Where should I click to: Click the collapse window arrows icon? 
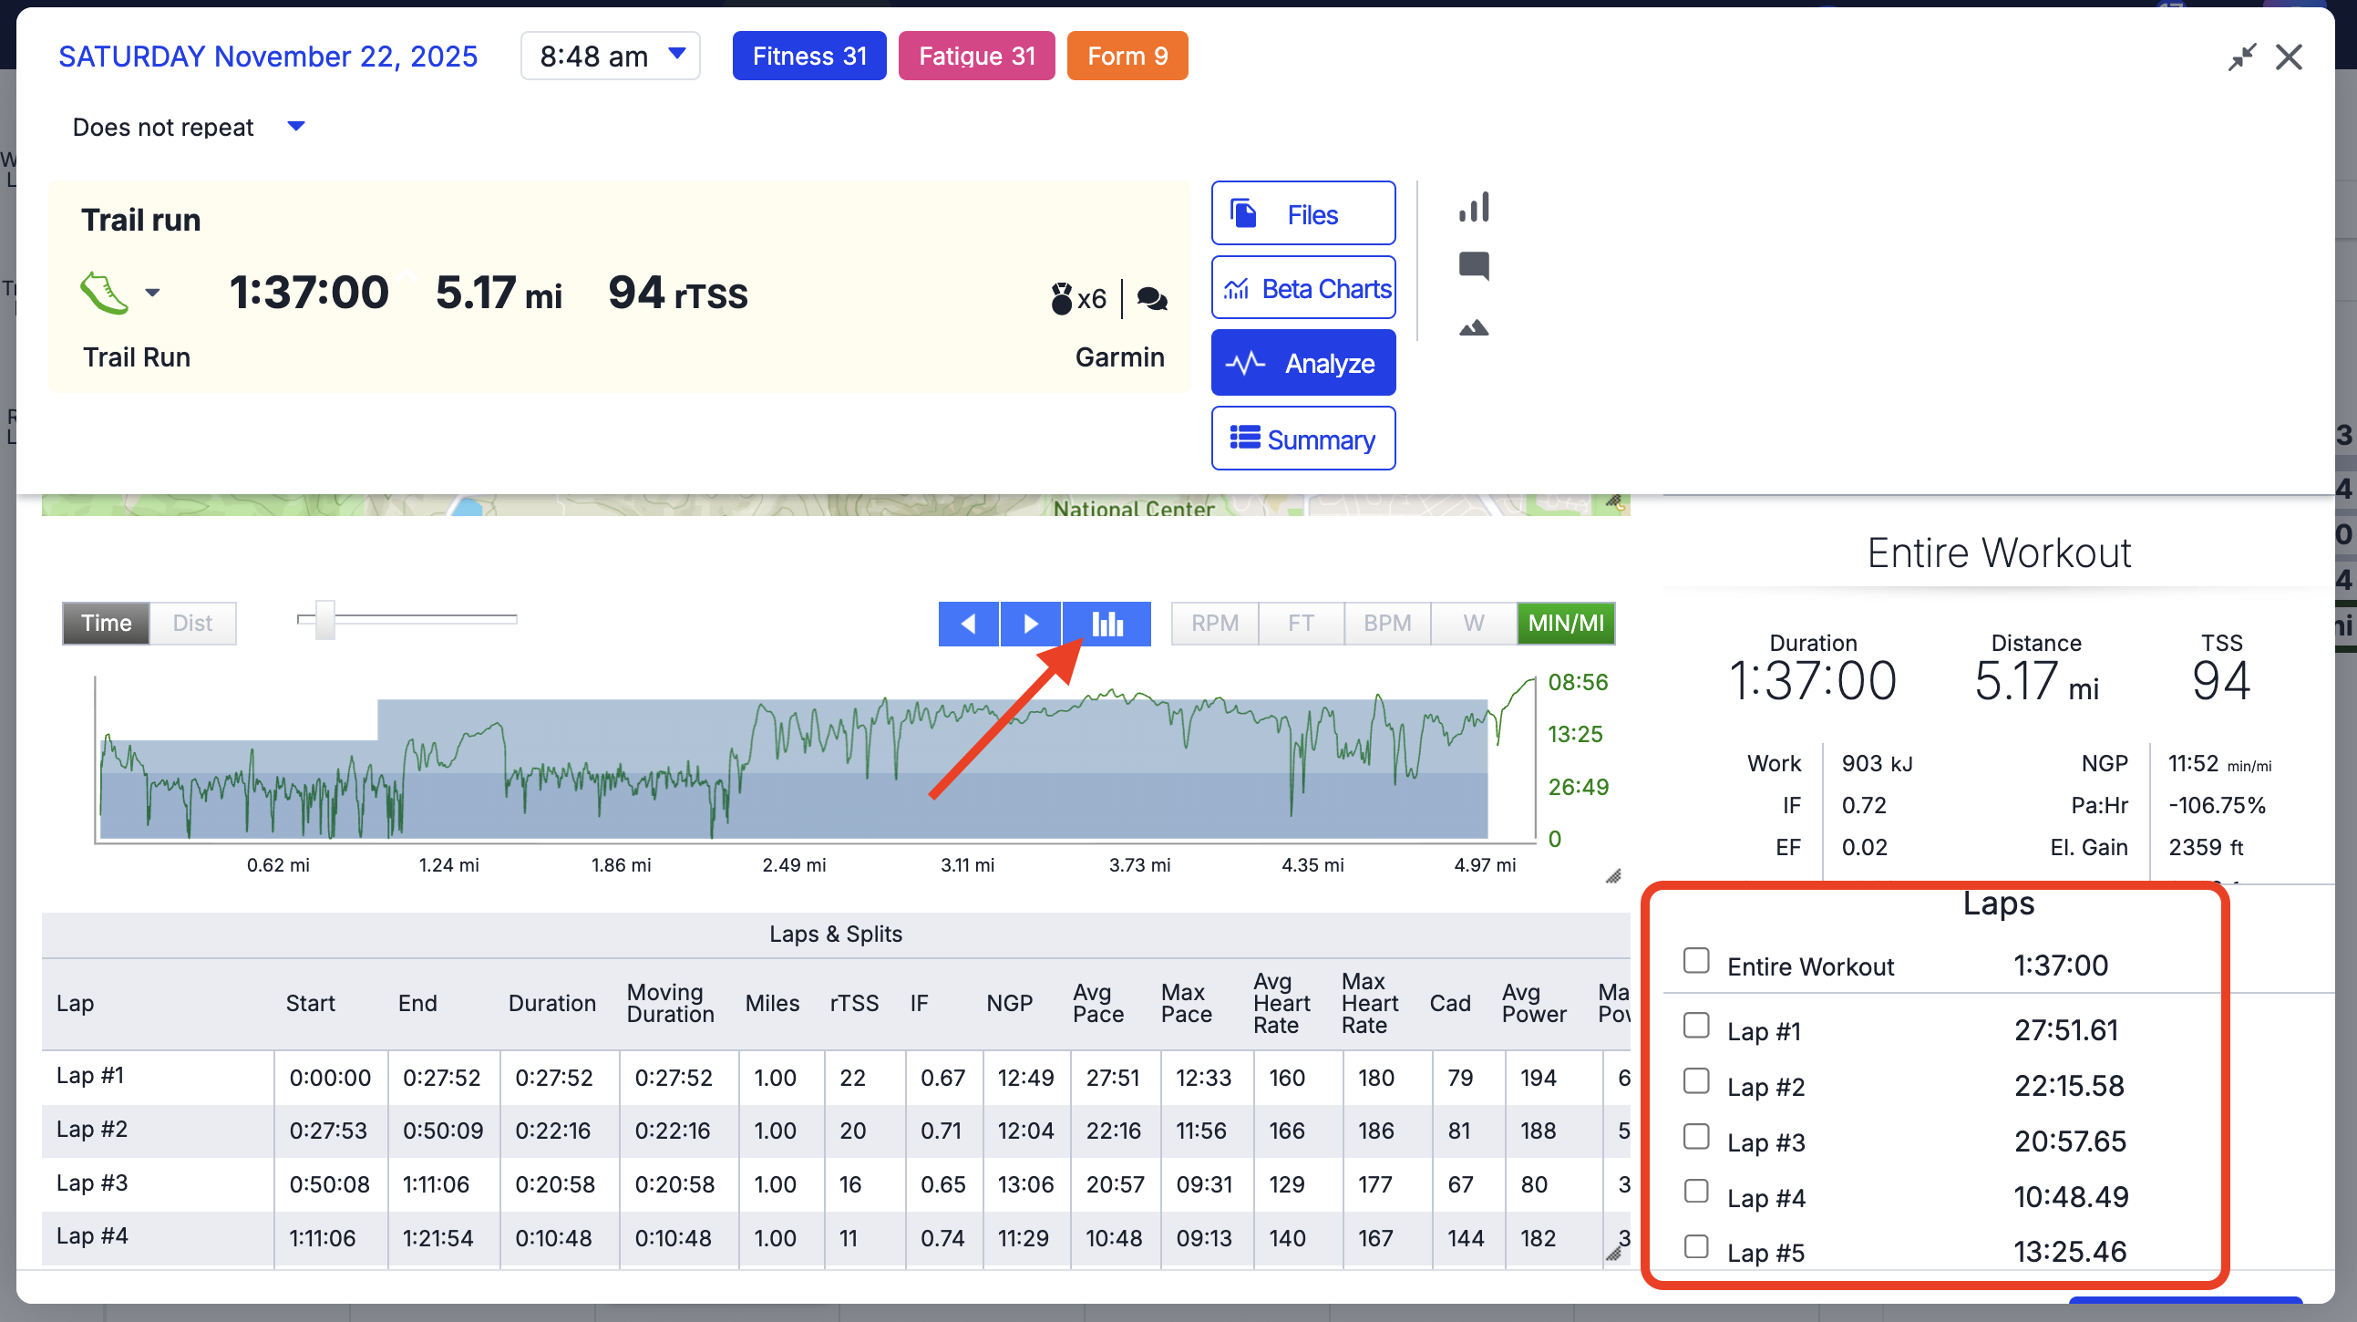(2241, 57)
